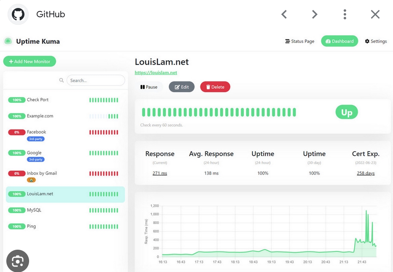Delete the LouisLam.net monitor
This screenshot has width=393, height=272.
tap(215, 87)
